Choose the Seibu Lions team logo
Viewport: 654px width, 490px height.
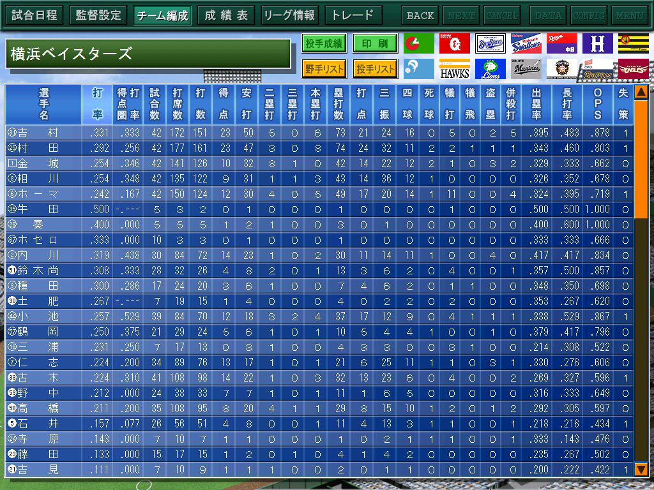point(490,69)
